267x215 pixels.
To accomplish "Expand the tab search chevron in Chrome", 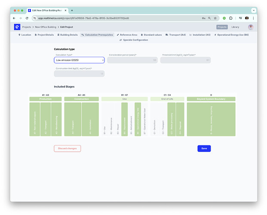I will point(254,11).
